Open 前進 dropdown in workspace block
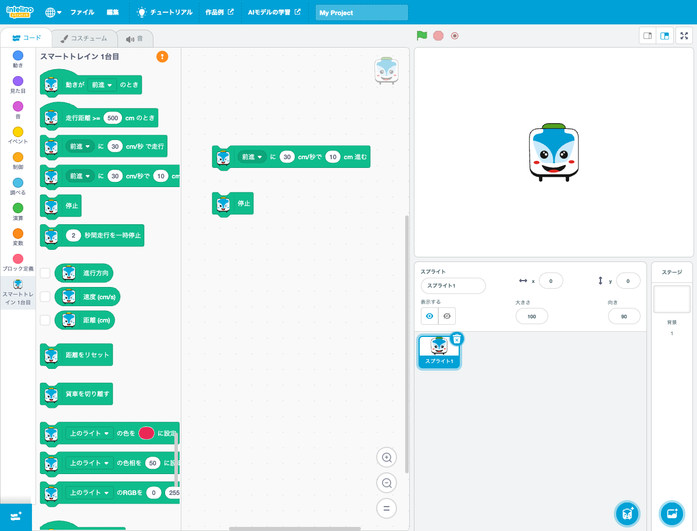This screenshot has width=697, height=531. (x=252, y=157)
